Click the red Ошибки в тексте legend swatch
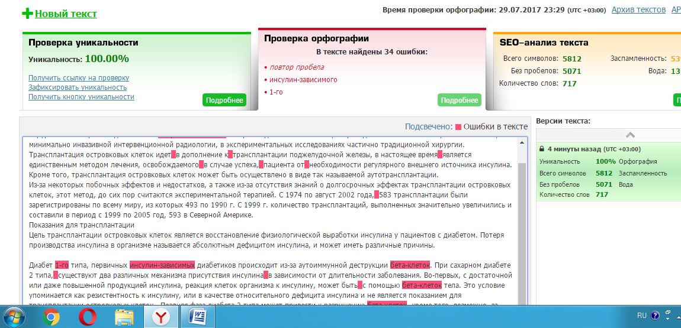681x328 pixels. 458,127
